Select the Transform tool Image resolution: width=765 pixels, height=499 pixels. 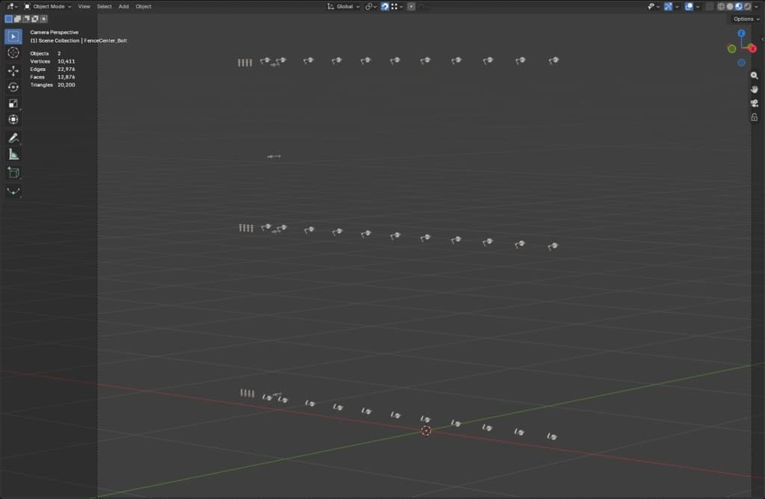pyautogui.click(x=13, y=120)
